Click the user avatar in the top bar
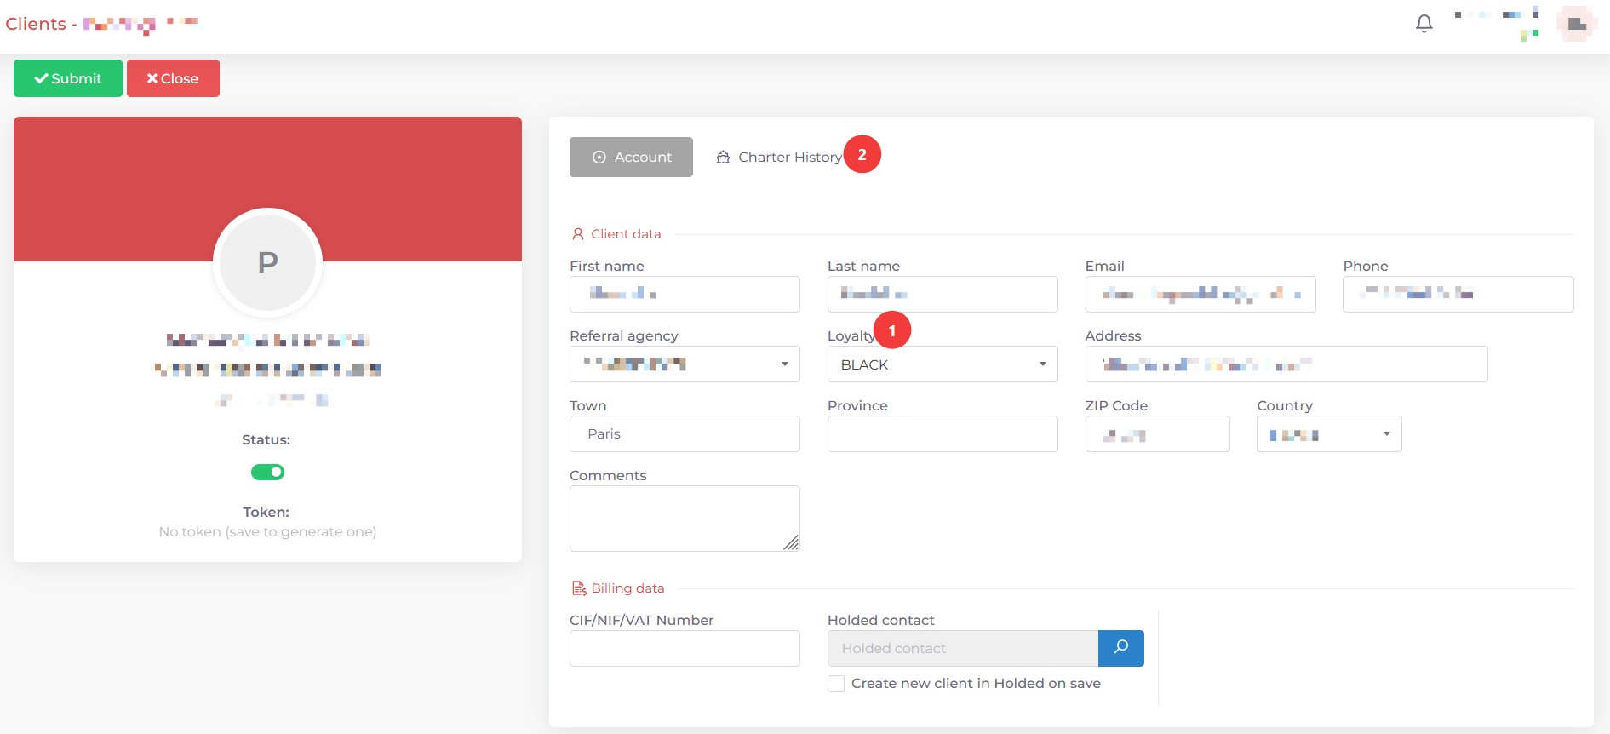This screenshot has width=1610, height=734. [1576, 24]
